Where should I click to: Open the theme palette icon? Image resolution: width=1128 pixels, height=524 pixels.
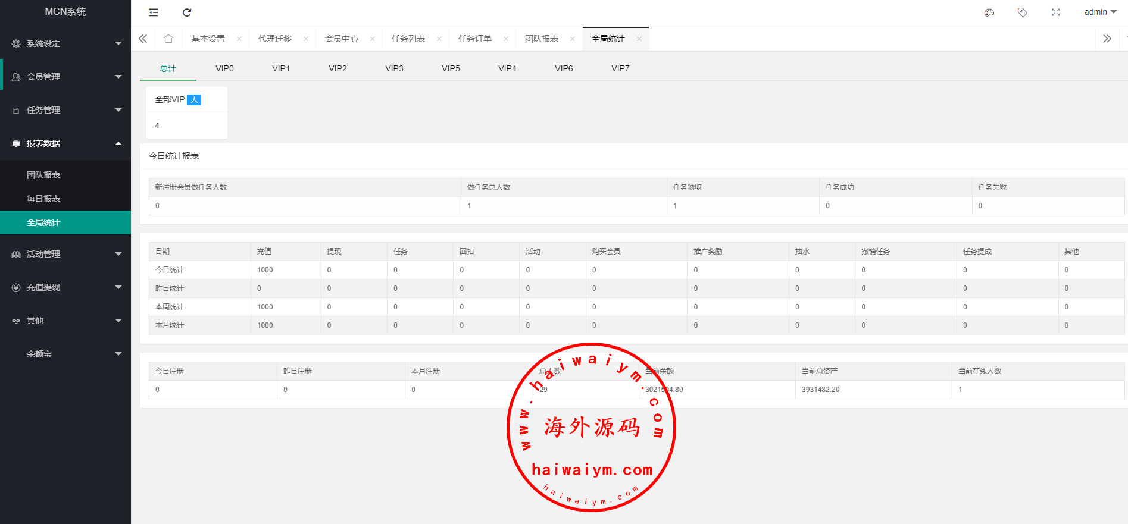pos(989,12)
